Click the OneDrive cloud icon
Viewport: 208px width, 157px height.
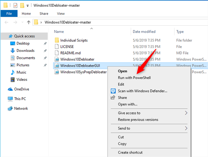10,89
